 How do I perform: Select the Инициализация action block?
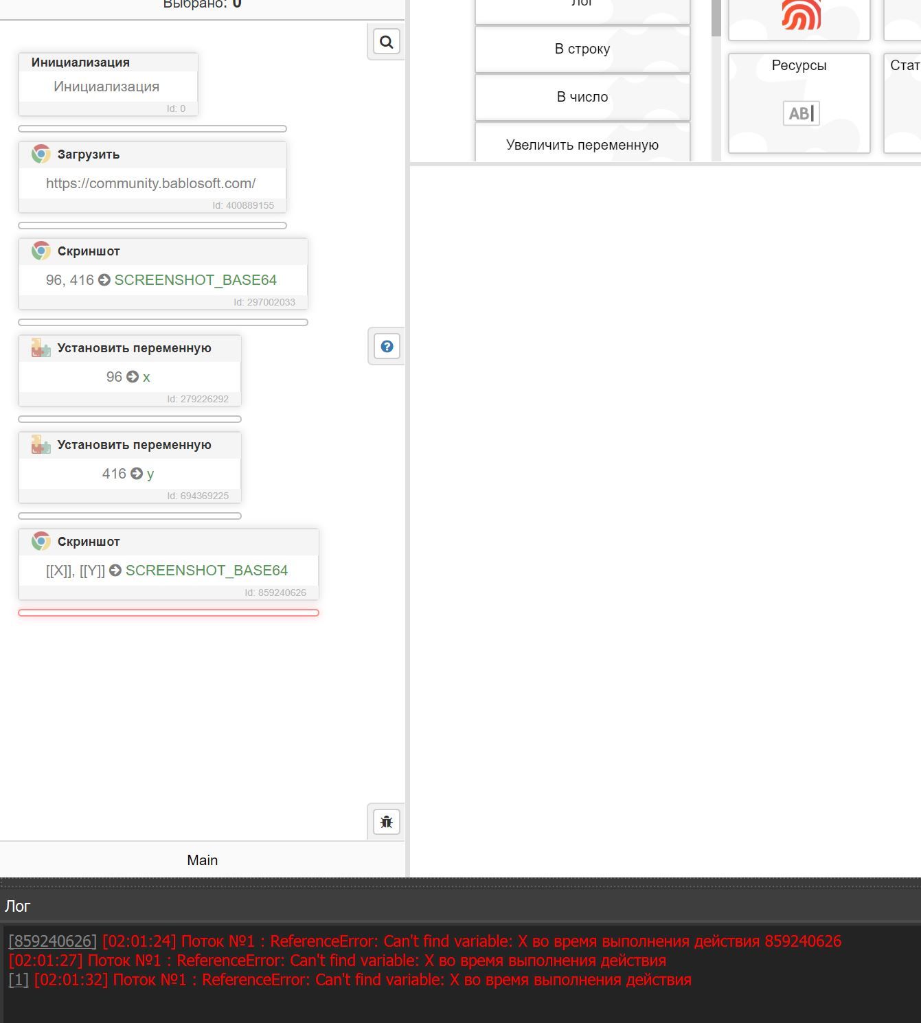click(108, 86)
